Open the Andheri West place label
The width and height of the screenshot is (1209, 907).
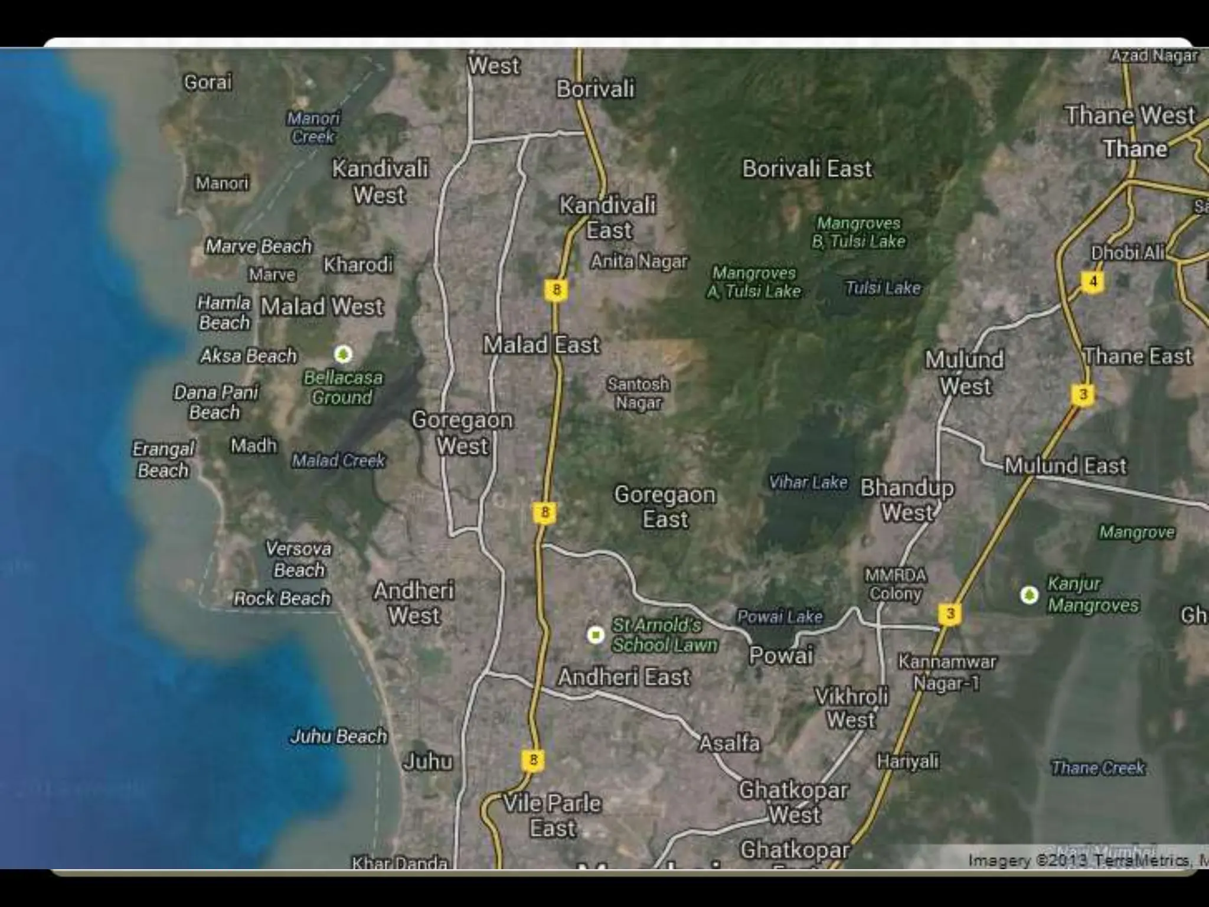tap(414, 603)
